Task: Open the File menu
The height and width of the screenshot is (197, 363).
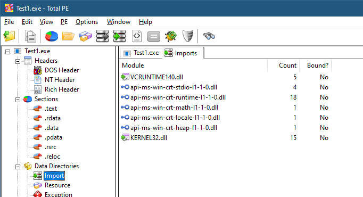Action: click(x=9, y=22)
